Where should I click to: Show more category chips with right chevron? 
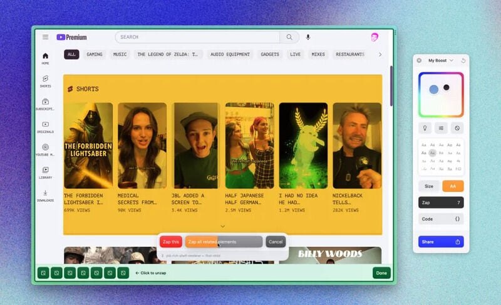[x=380, y=54]
